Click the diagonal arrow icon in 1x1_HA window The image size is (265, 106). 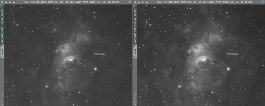pyautogui.click(x=2, y=95)
